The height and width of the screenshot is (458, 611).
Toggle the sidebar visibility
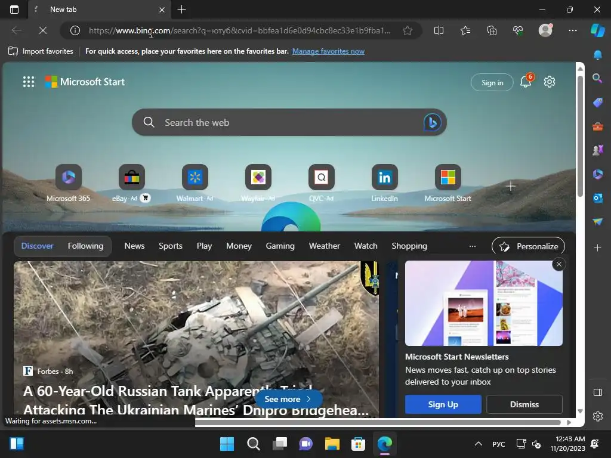coord(597,392)
